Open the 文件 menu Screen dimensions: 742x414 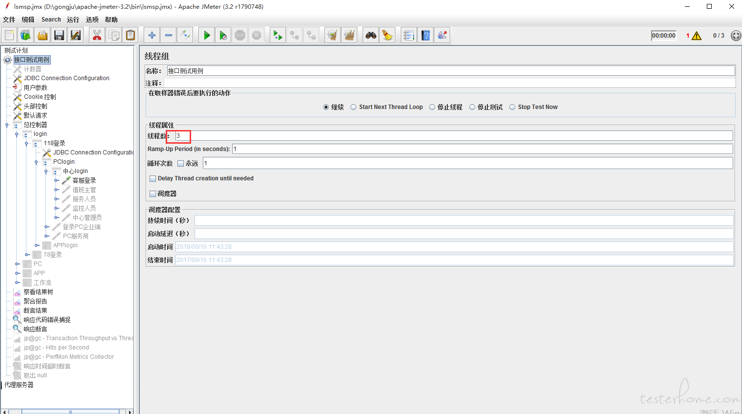pyautogui.click(x=9, y=20)
